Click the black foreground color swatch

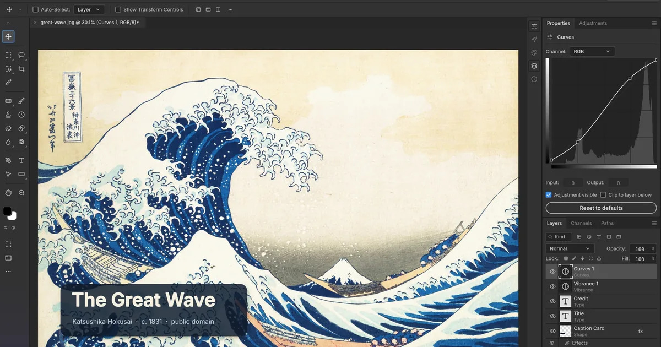(x=7, y=212)
